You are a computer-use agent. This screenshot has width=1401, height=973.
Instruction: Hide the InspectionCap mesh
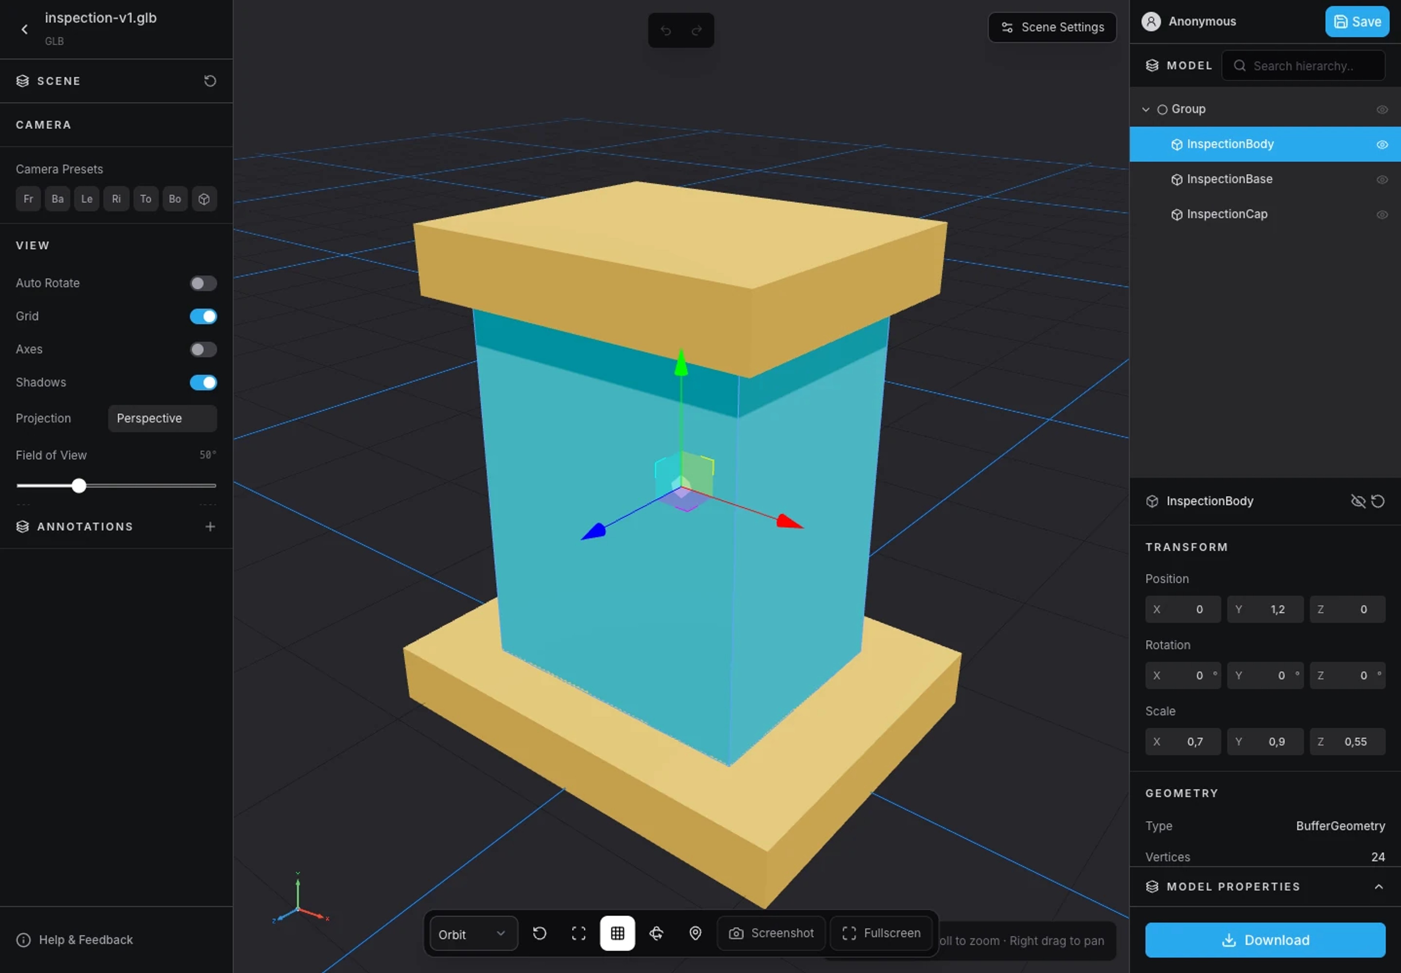[1382, 214]
